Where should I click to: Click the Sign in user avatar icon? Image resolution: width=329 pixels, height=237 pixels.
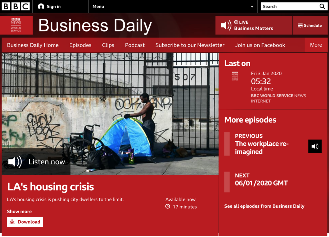41,7
